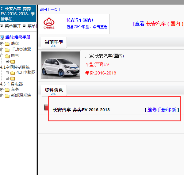Click the CHANA brand logo
Viewport: 184px width, 175px height.
[49, 23]
